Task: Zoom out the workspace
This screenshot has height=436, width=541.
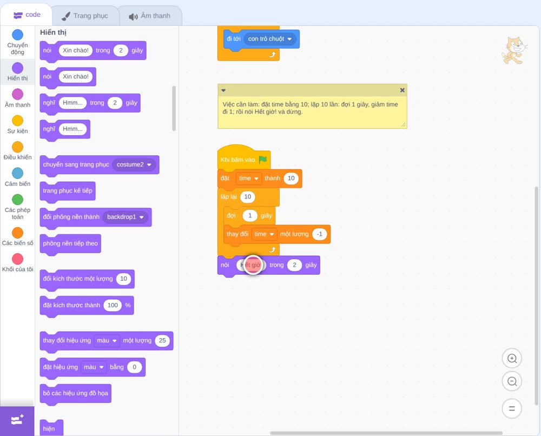Action: coord(512,381)
